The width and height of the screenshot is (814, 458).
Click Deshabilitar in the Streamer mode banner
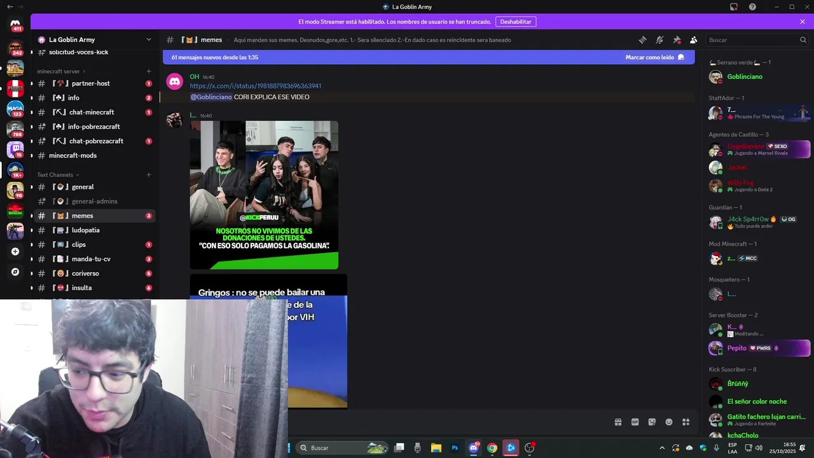tap(516, 22)
